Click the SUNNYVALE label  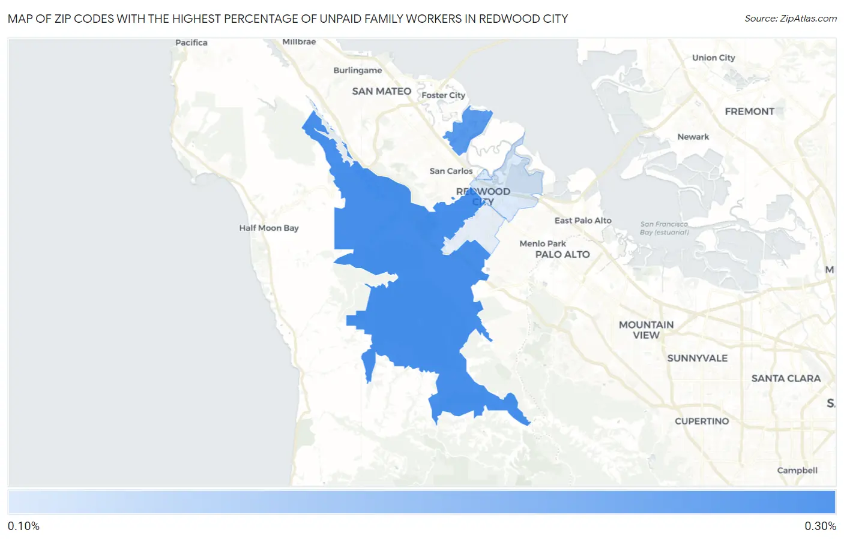(698, 358)
